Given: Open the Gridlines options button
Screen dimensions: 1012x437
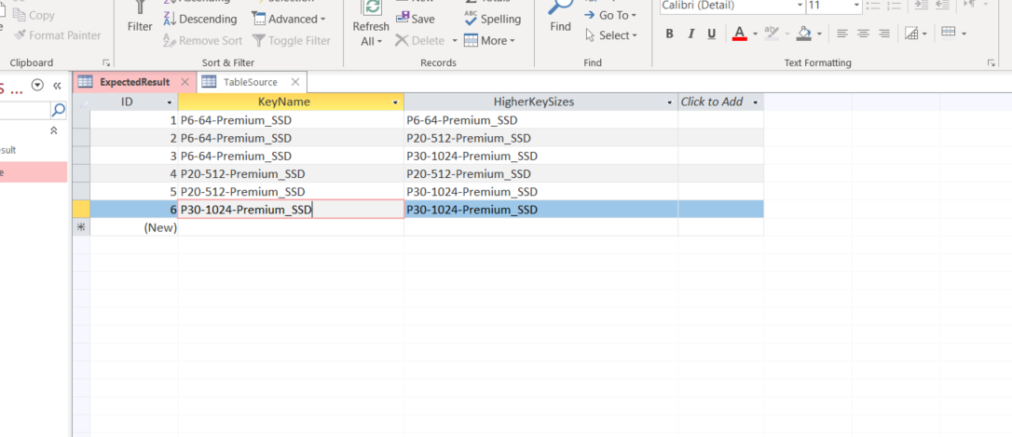Looking at the screenshot, I should pyautogui.click(x=916, y=34).
